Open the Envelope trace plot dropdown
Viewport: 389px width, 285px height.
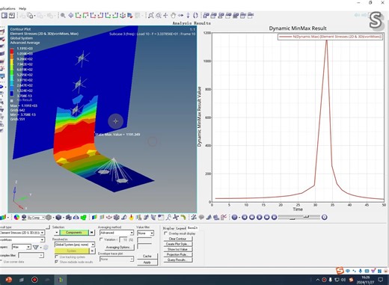[117, 259]
